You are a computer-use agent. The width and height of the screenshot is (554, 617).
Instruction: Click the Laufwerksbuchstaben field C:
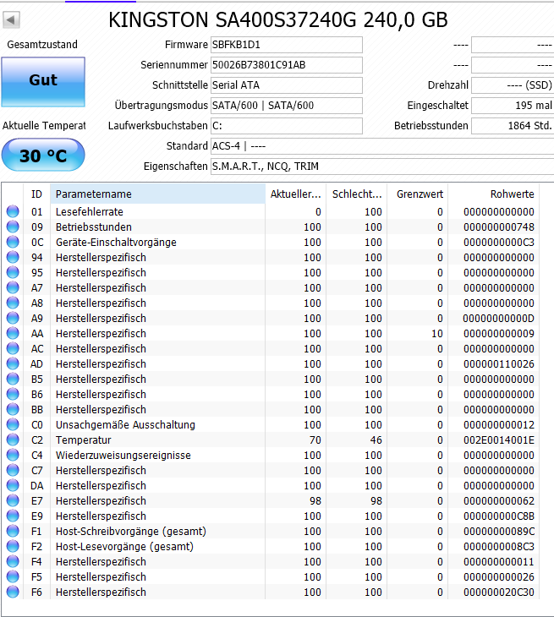coord(287,126)
